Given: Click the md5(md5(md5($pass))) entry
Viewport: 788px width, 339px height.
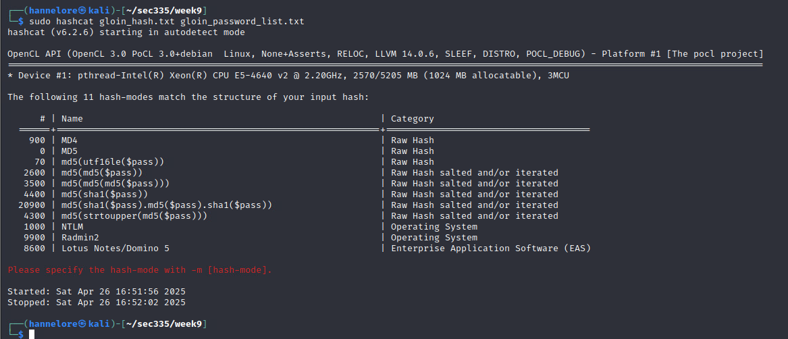Looking at the screenshot, I should (115, 184).
